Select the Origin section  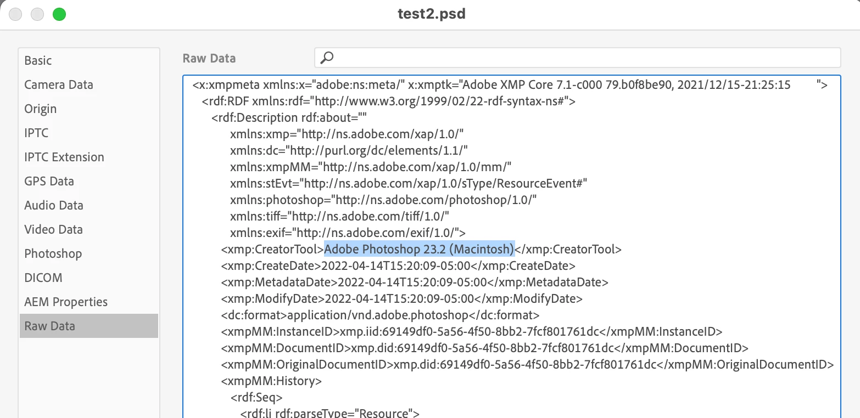click(x=89, y=109)
